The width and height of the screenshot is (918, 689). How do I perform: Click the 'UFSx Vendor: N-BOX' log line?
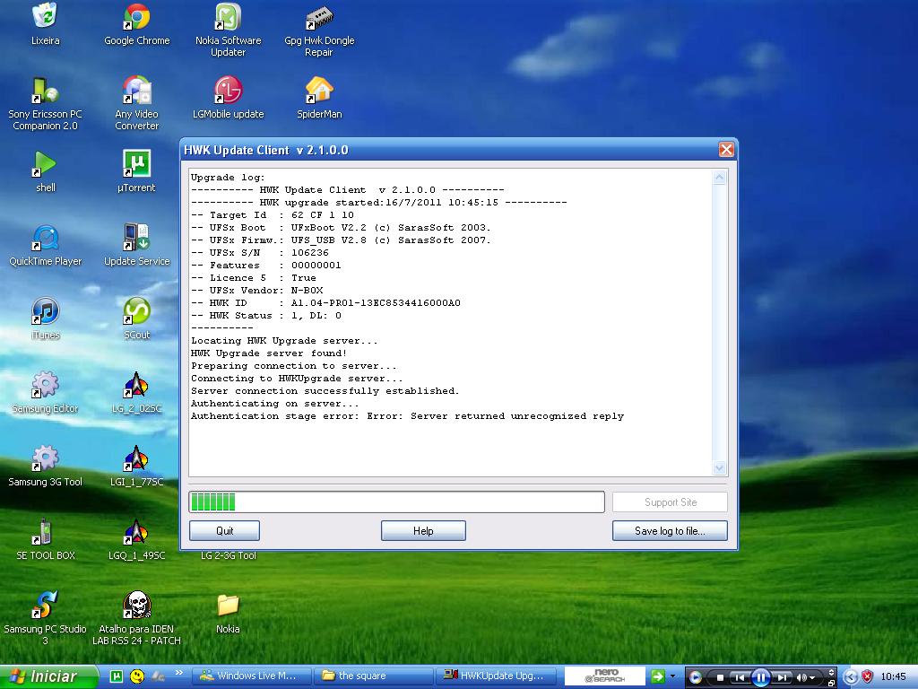[x=257, y=291]
